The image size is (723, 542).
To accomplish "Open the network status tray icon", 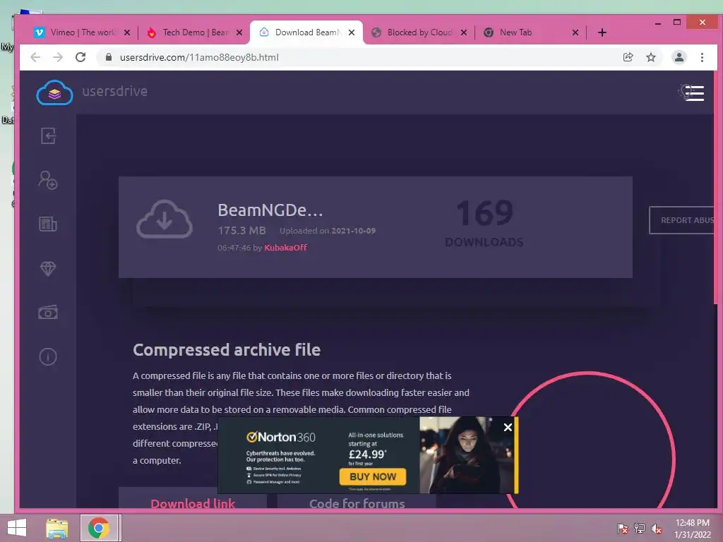I will (x=640, y=529).
